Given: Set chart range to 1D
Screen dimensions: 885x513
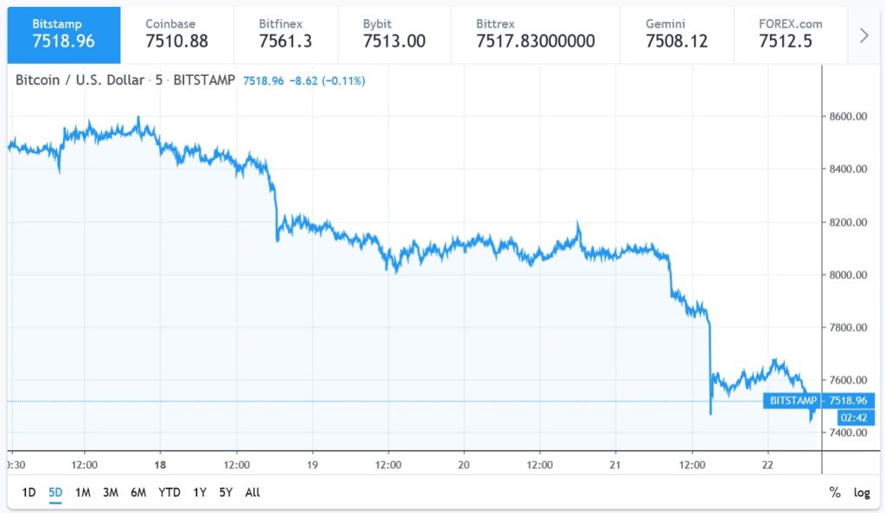Looking at the screenshot, I should 29,492.
